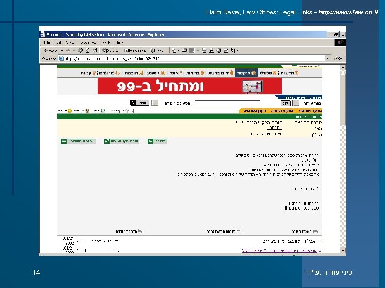Screen dimensions: 385x288
Task: Open חיים ברשת section in navigation
Action: point(220,73)
